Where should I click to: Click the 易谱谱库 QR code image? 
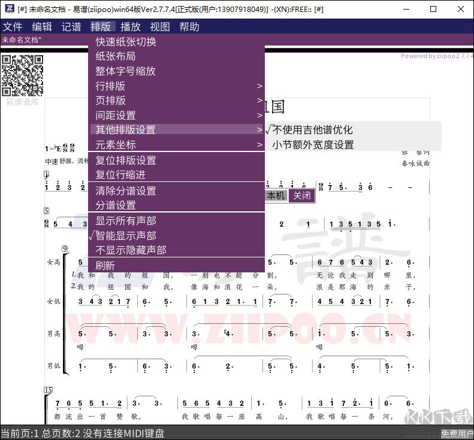(22, 75)
